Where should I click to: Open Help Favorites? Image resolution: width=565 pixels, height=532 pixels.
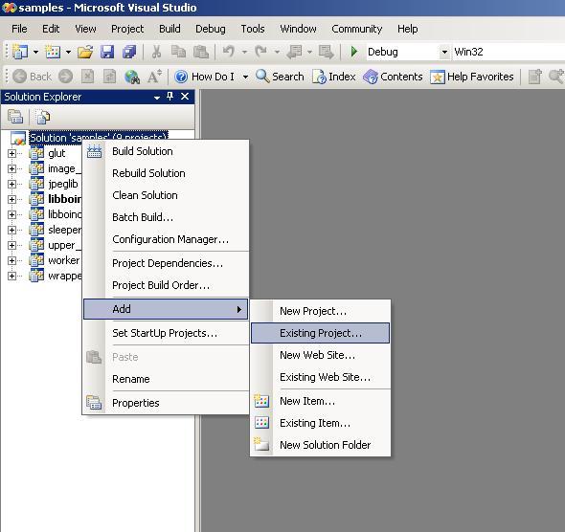472,77
